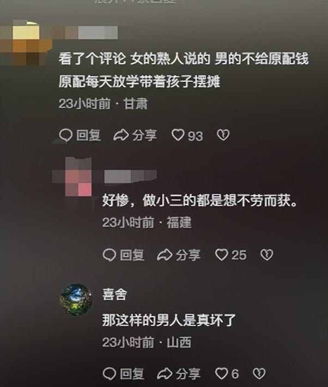Tap share arrow icon on 喜舍's comment
Image resolution: width=328 pixels, height=387 pixels.
(x=165, y=374)
